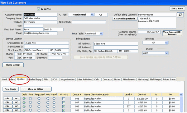The height and width of the screenshot is (113, 187).
Task: Click the Phone number field
Action: point(25,54)
